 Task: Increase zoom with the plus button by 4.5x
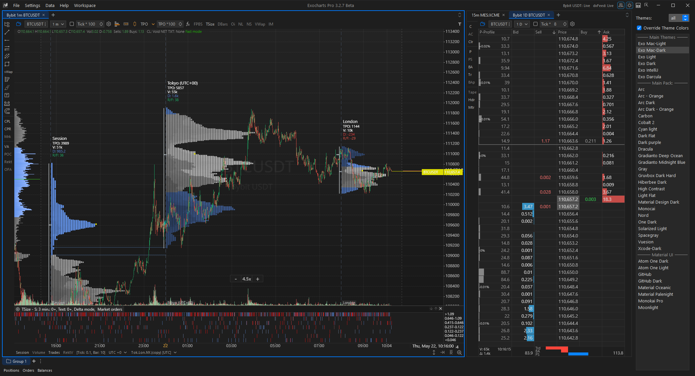tap(258, 279)
